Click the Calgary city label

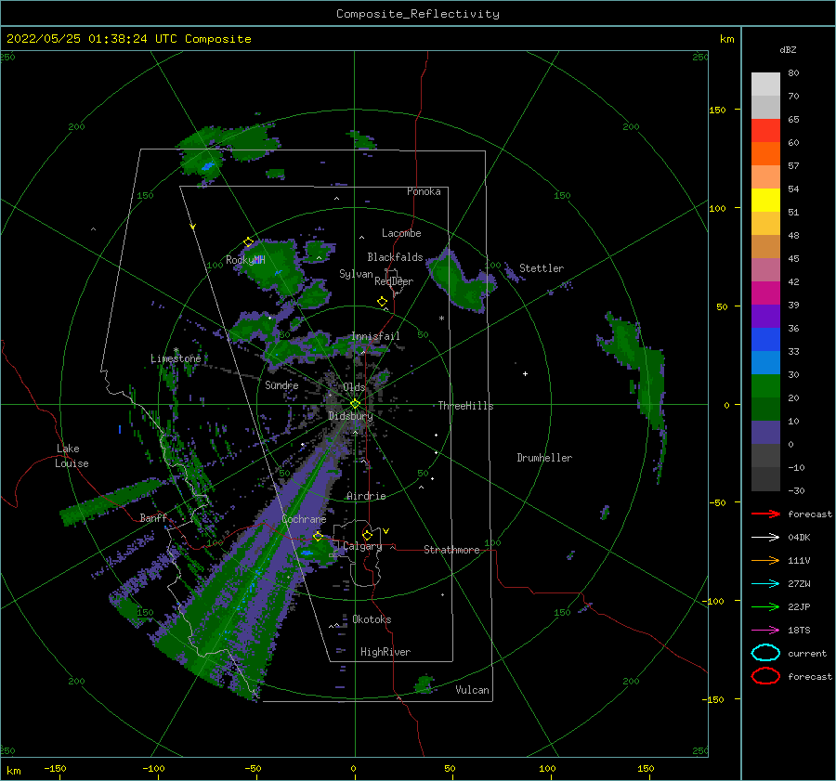[362, 546]
